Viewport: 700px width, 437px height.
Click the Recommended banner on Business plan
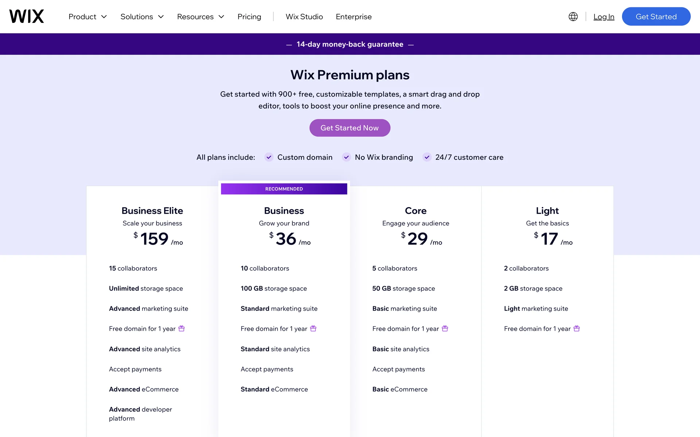pos(284,189)
